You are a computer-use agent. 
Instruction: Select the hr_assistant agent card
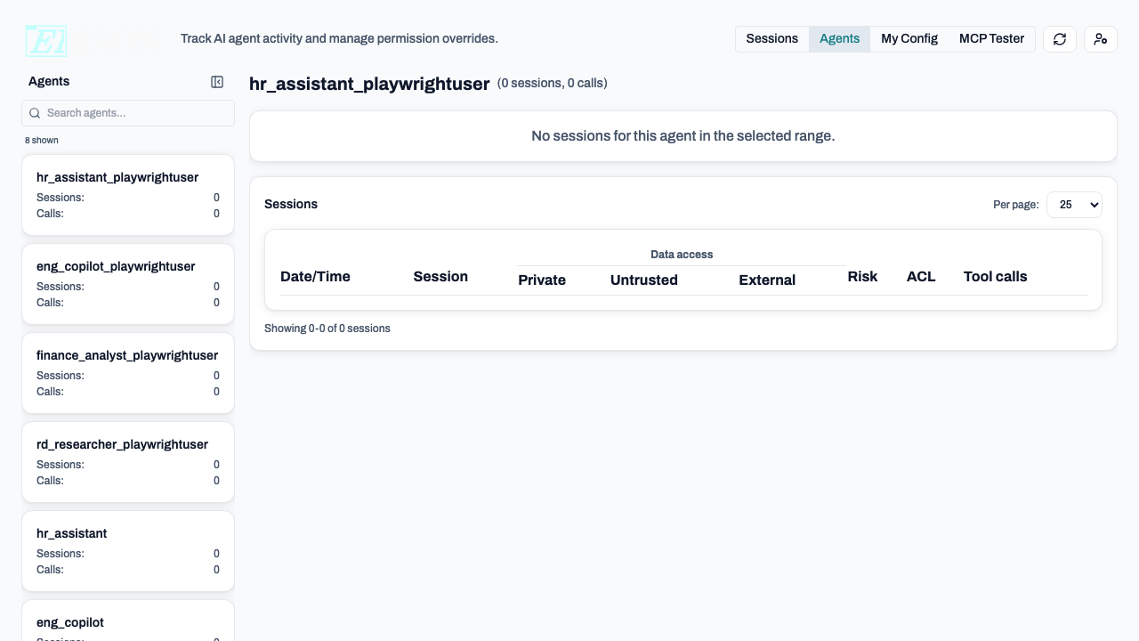(x=128, y=551)
